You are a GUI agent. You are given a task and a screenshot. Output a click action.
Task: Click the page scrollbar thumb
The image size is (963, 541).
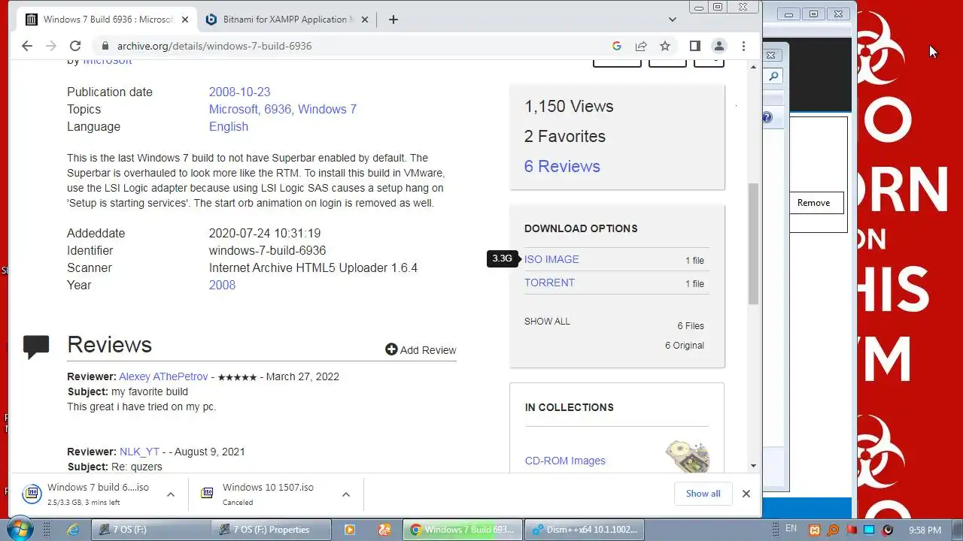point(753,243)
